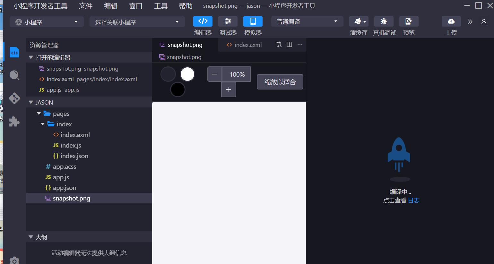
Task: Open the 编辑 menu
Action: click(111, 6)
